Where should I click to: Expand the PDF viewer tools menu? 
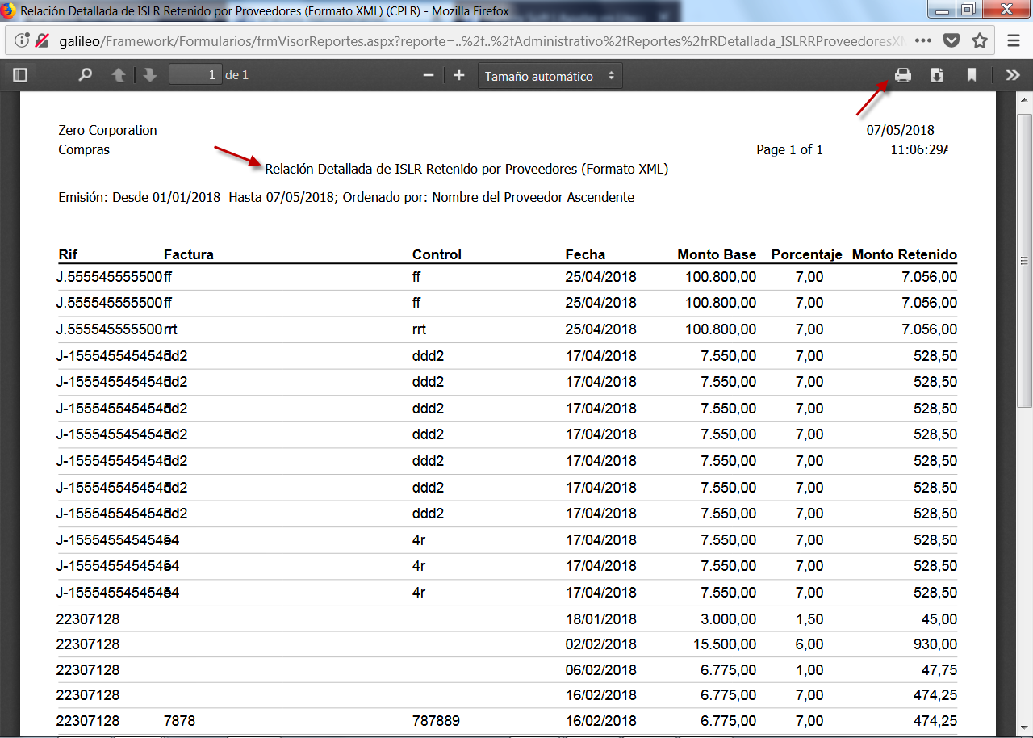click(x=1012, y=76)
